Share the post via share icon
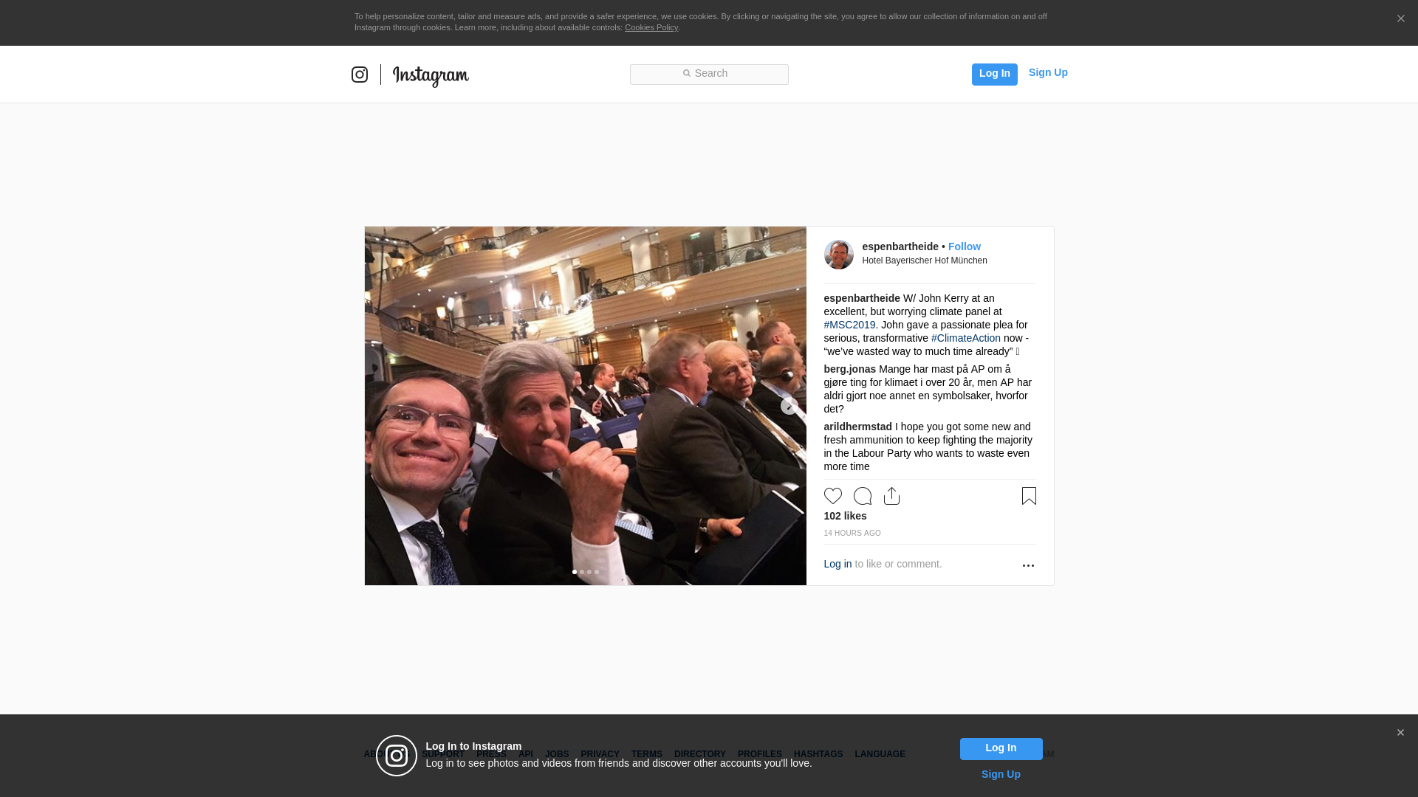 click(892, 496)
